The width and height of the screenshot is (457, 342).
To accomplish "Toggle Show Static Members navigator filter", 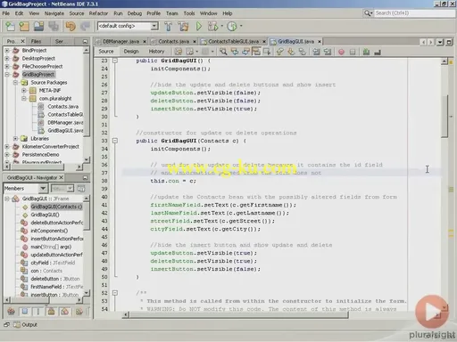I will (37, 311).
